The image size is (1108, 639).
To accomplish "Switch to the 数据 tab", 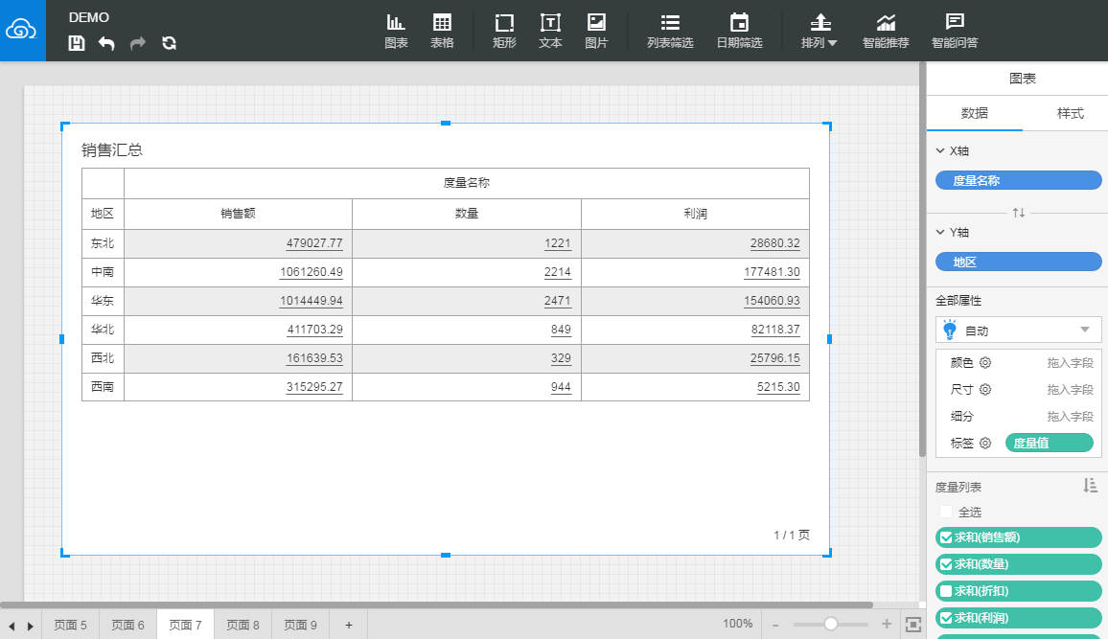I will tap(975, 113).
